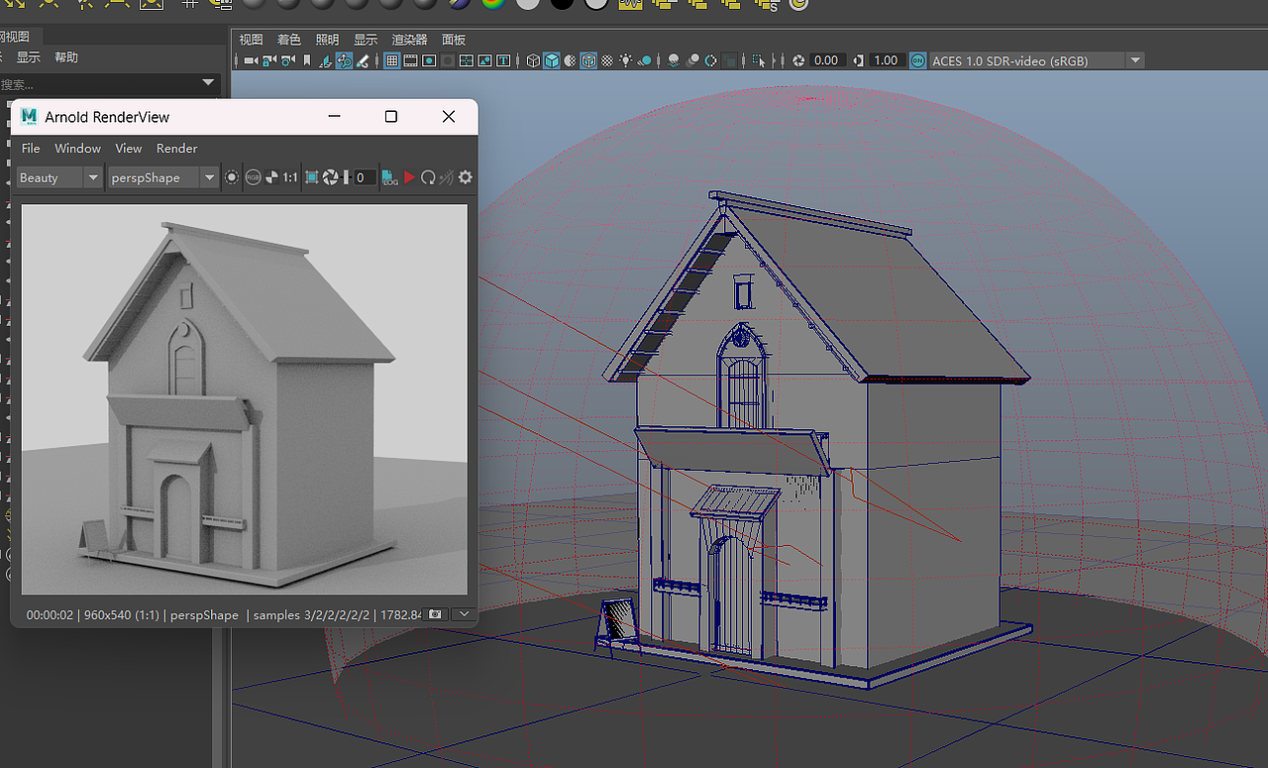Toggle the Screen Space Ambient Occlusion icon
The height and width of the screenshot is (768, 1268).
pyautogui.click(x=674, y=60)
